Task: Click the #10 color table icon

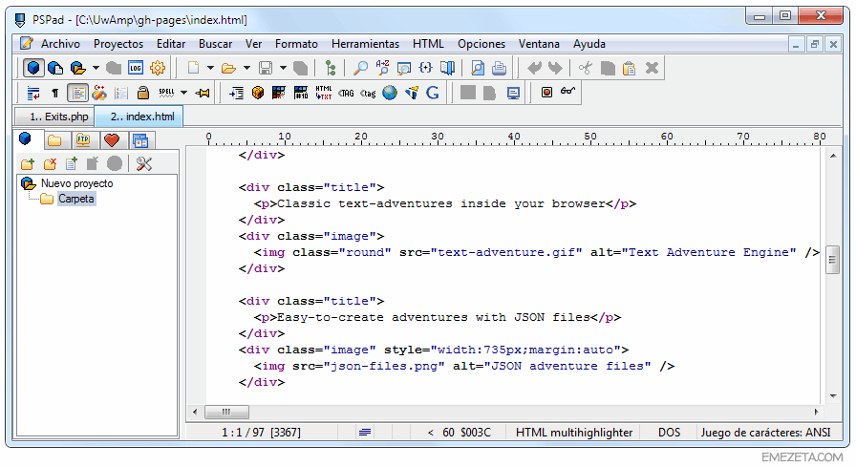Action: pyautogui.click(x=301, y=93)
